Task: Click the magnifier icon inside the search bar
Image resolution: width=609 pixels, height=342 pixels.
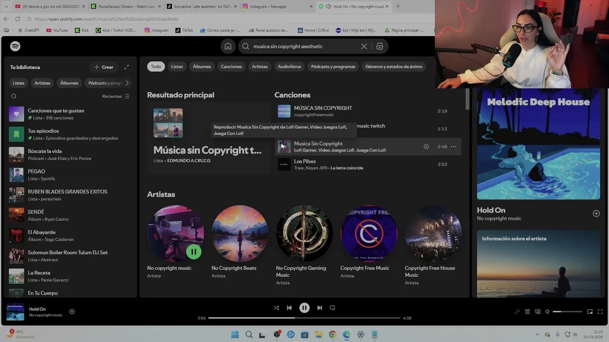Action: [x=246, y=46]
